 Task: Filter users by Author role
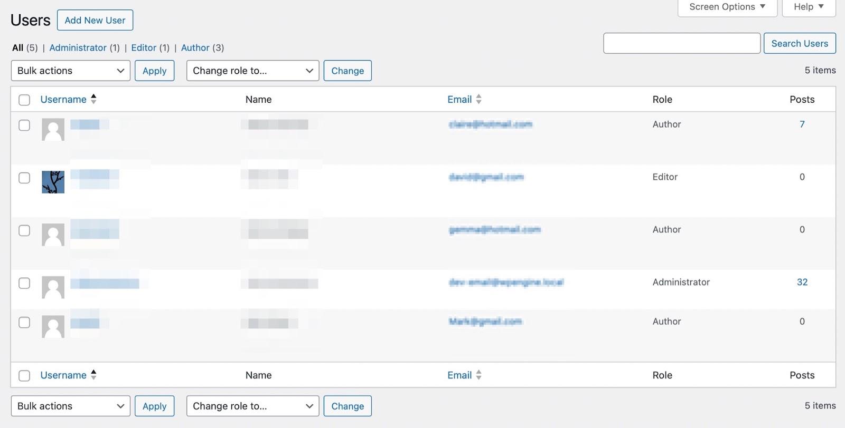[195, 47]
